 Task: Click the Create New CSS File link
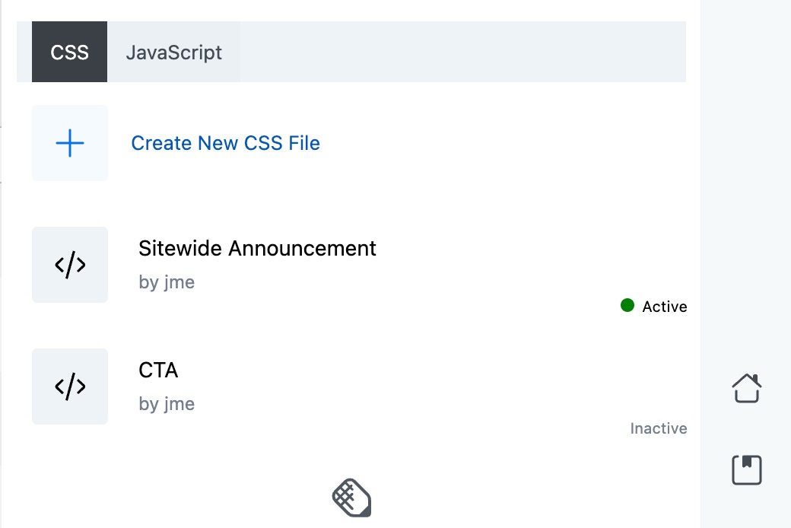click(x=225, y=143)
